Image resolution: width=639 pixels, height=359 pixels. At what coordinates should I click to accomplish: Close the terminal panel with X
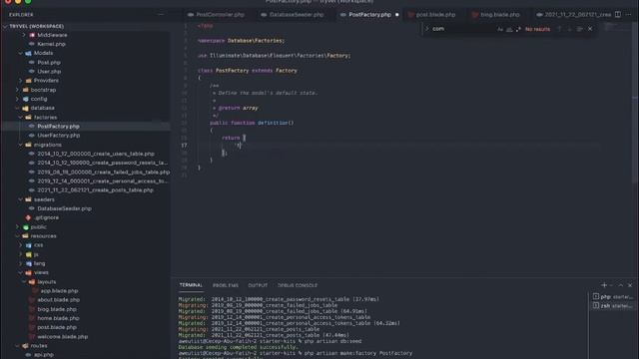[630, 285]
